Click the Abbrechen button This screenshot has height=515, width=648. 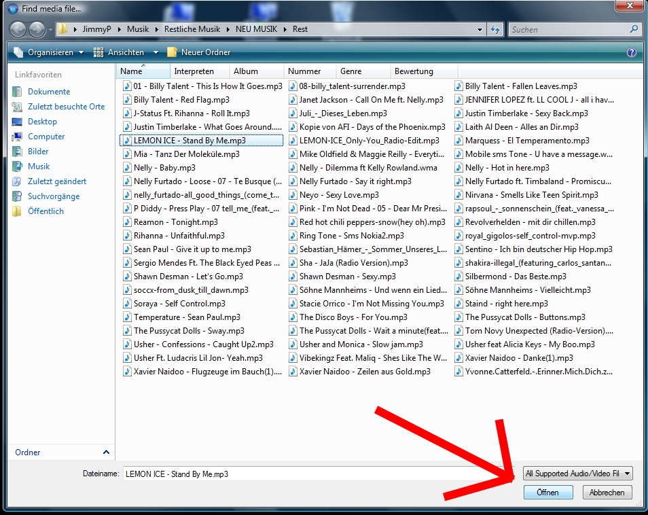pyautogui.click(x=607, y=493)
